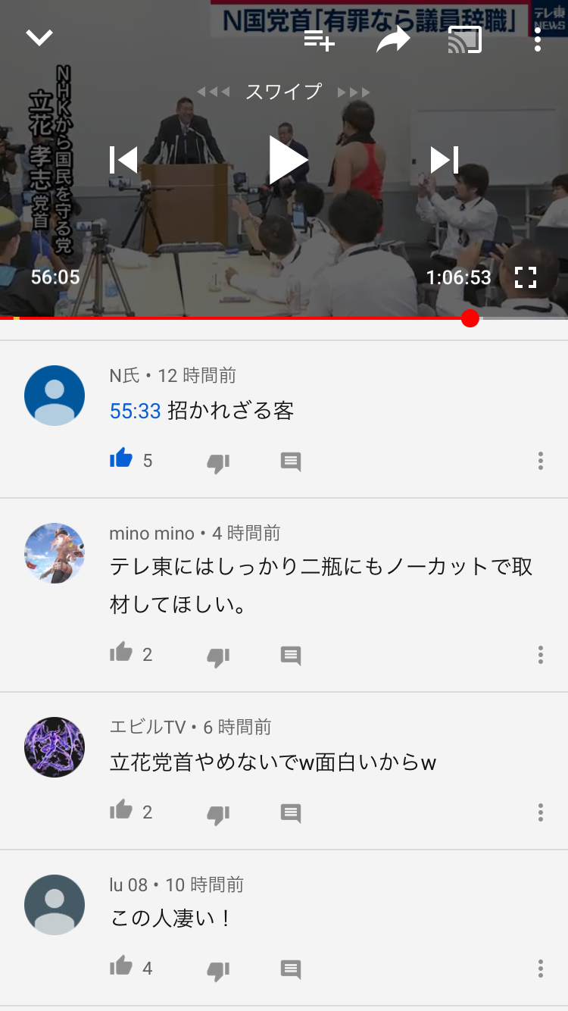The height and width of the screenshot is (1011, 568).
Task: Enter fullscreen mode via fullscreen icon
Action: point(525,277)
